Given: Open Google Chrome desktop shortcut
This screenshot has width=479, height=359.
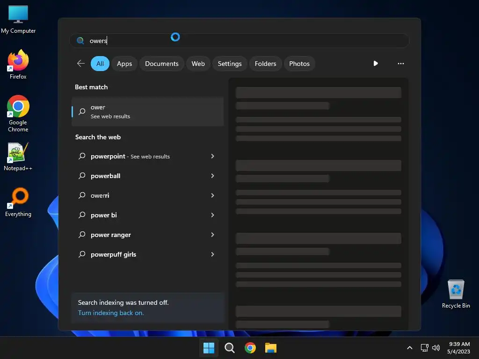Looking at the screenshot, I should point(18,114).
